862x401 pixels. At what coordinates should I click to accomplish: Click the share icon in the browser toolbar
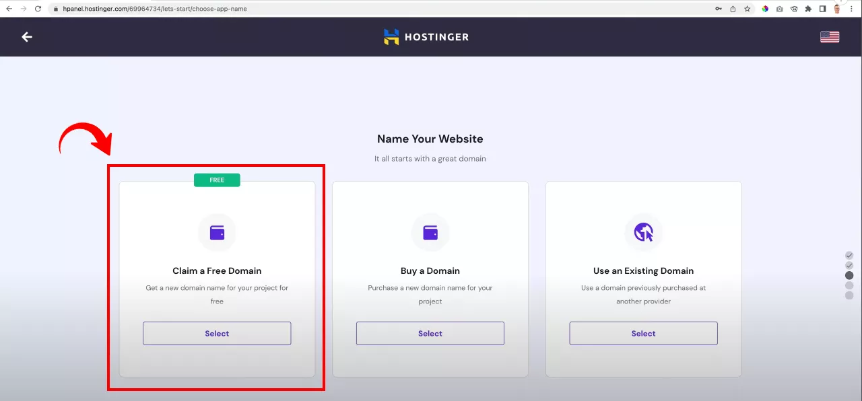[x=732, y=9]
